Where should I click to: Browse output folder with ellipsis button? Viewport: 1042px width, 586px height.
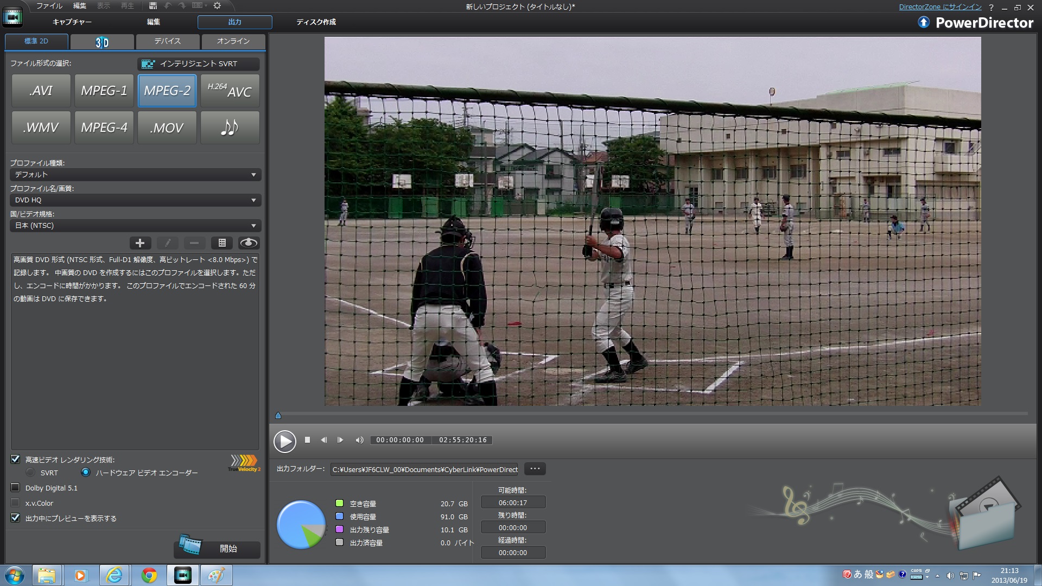535,469
